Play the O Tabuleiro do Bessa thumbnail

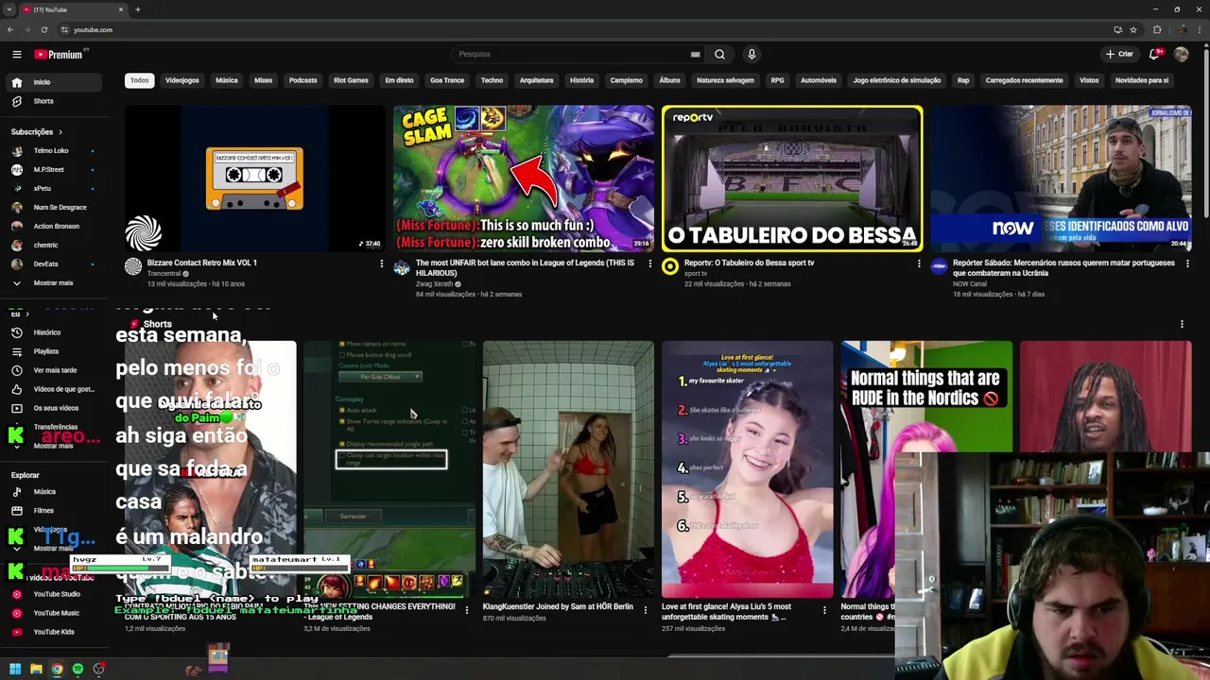click(792, 178)
